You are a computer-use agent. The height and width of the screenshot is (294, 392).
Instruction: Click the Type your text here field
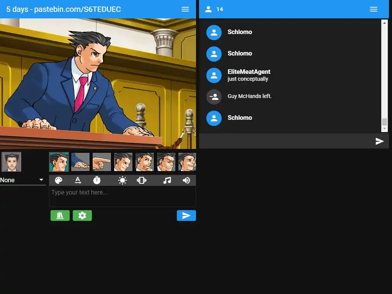point(122,196)
